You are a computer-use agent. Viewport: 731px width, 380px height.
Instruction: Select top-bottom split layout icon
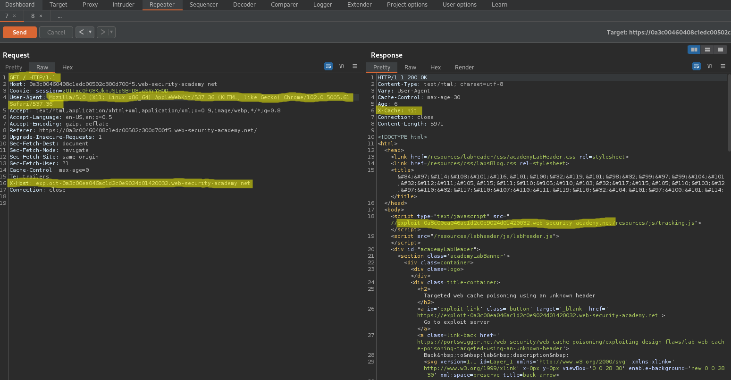click(707, 50)
